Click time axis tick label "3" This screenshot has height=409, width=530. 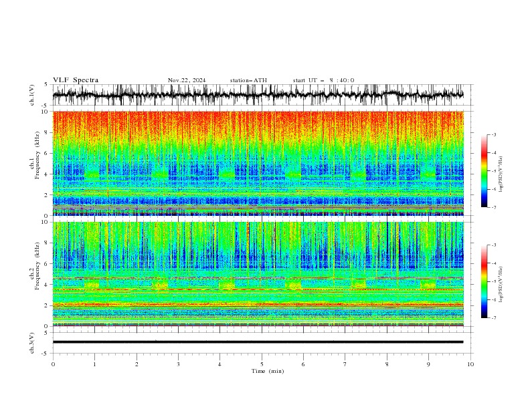pyautogui.click(x=178, y=364)
